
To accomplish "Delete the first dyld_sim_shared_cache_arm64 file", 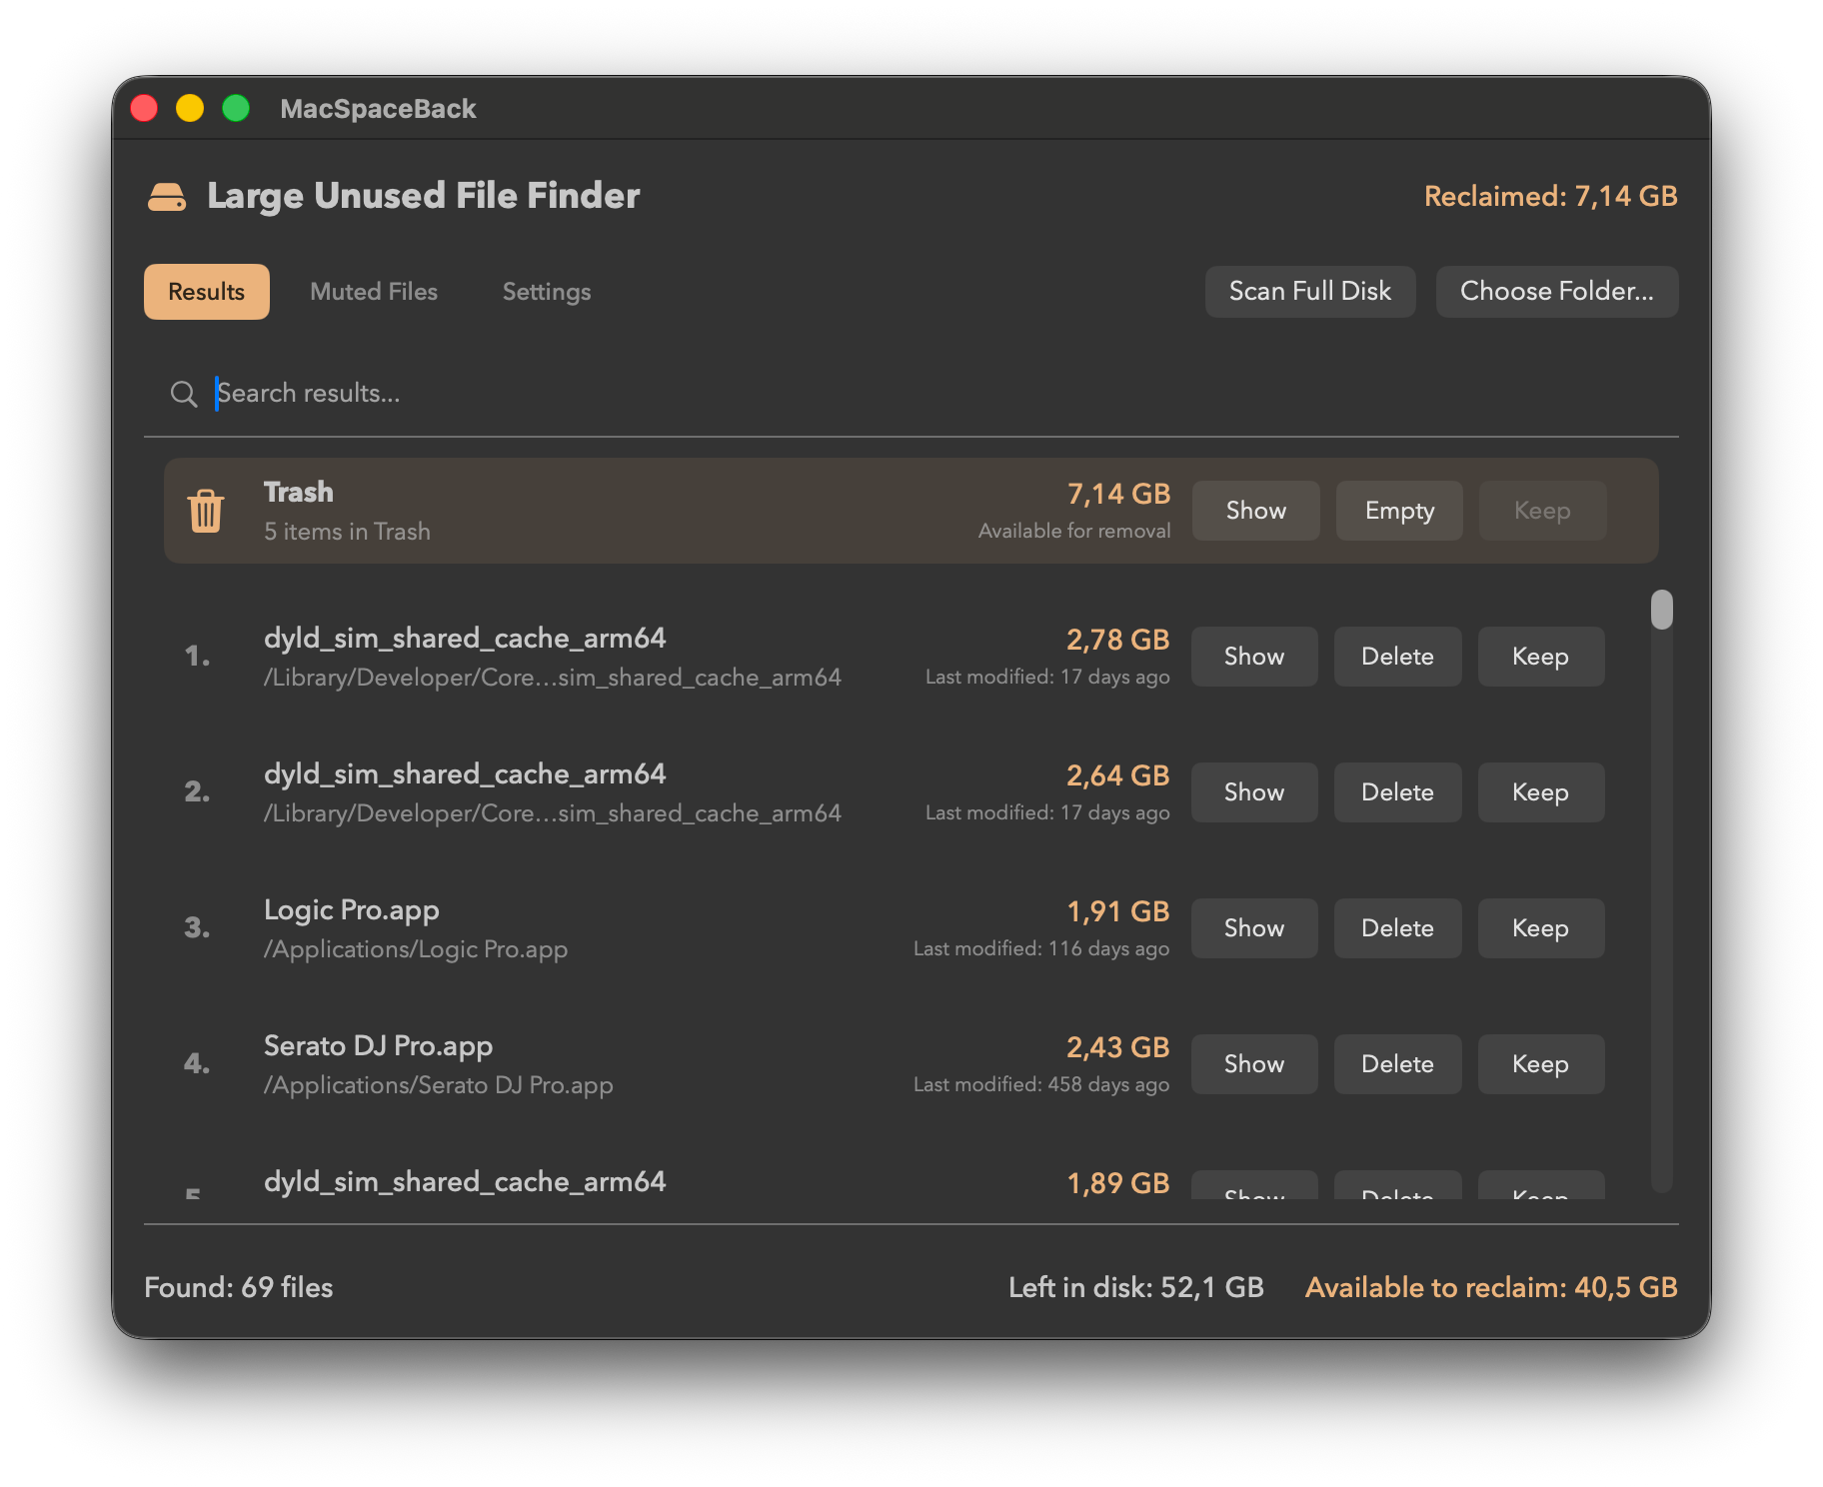I will click(x=1397, y=657).
